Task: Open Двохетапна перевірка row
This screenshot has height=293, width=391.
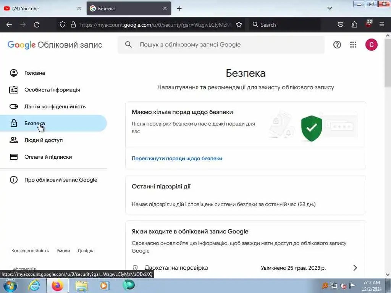Action: pyautogui.click(x=246, y=268)
